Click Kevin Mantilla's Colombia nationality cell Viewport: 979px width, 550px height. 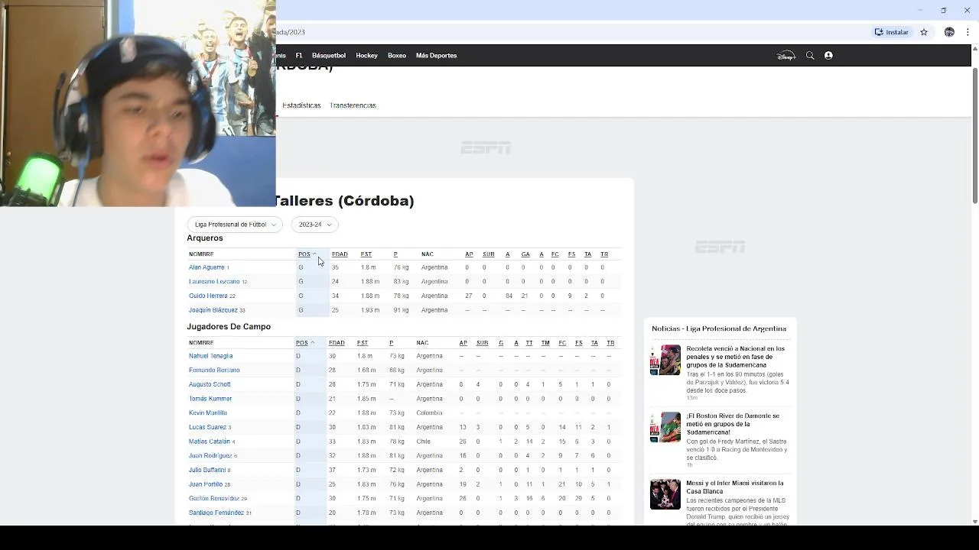[429, 413]
